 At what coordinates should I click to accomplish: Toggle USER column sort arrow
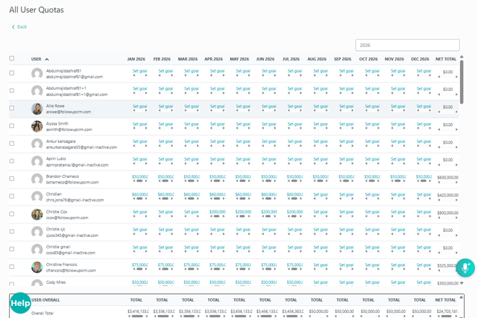(47, 59)
